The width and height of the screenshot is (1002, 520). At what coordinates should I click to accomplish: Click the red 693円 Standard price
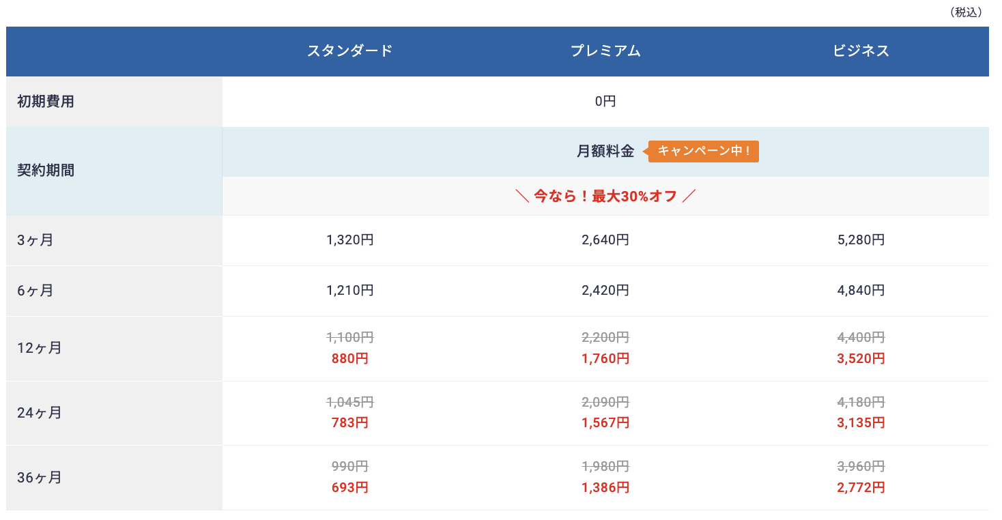coord(349,488)
